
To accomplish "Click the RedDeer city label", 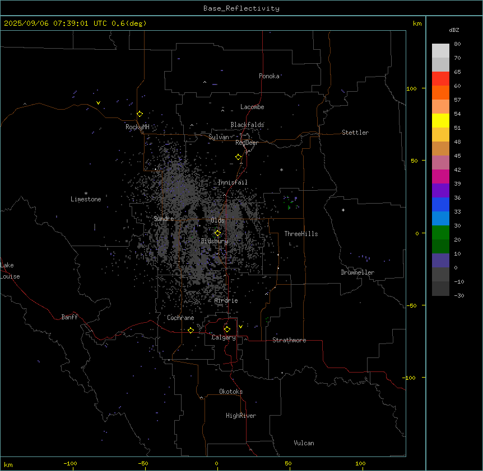I will point(247,143).
